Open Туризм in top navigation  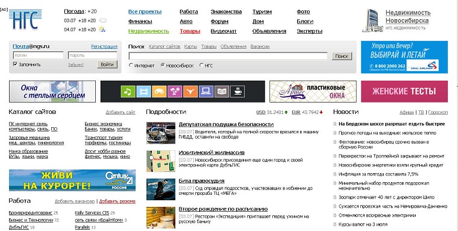click(x=262, y=11)
